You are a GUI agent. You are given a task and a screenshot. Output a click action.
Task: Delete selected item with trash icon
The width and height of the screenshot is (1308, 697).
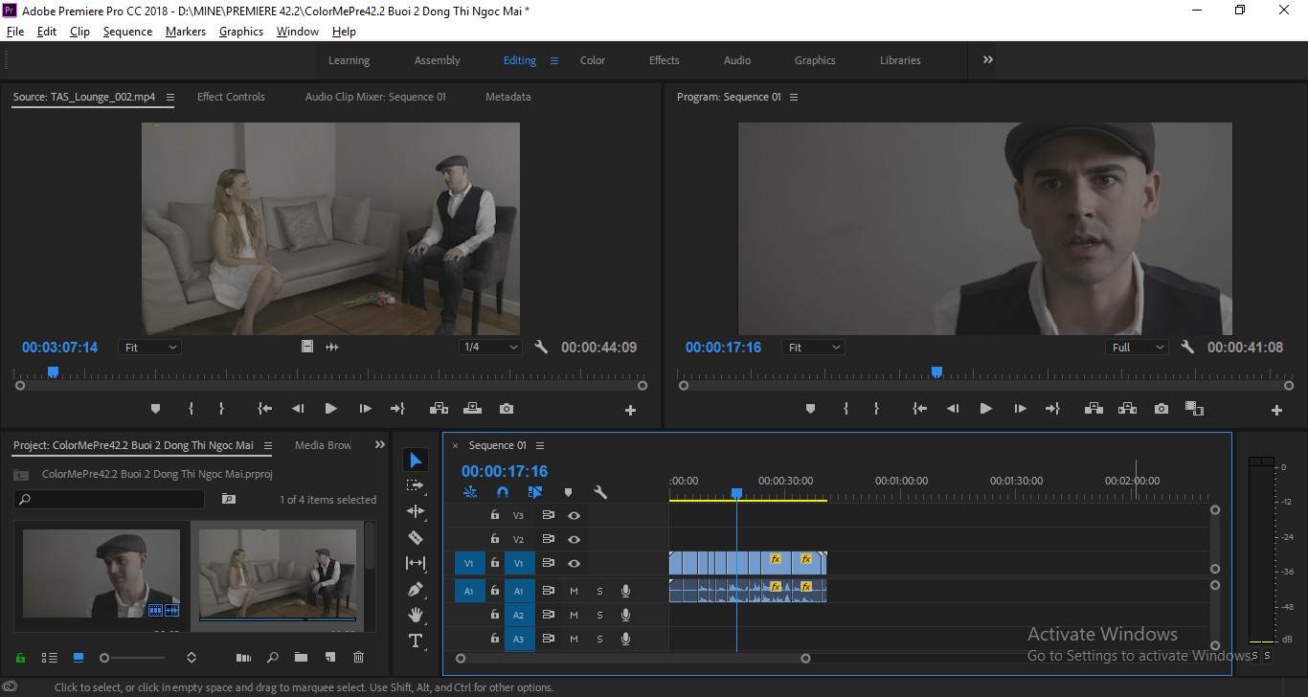(x=358, y=658)
